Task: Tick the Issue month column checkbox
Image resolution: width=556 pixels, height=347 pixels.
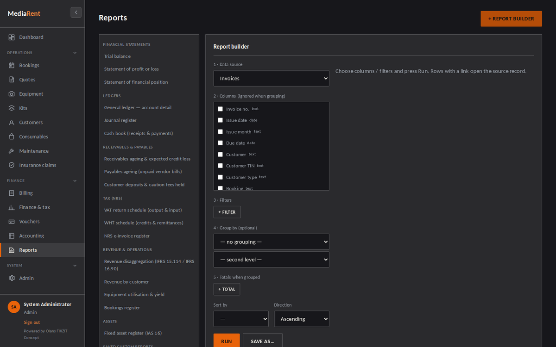Action: (x=220, y=131)
